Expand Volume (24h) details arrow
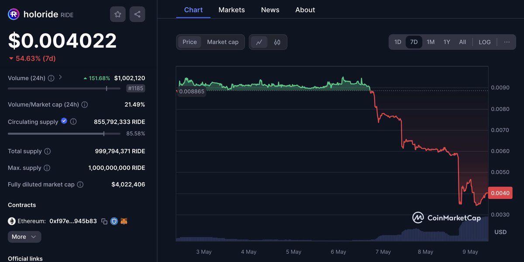Image resolution: width=524 pixels, height=262 pixels. (60, 77)
